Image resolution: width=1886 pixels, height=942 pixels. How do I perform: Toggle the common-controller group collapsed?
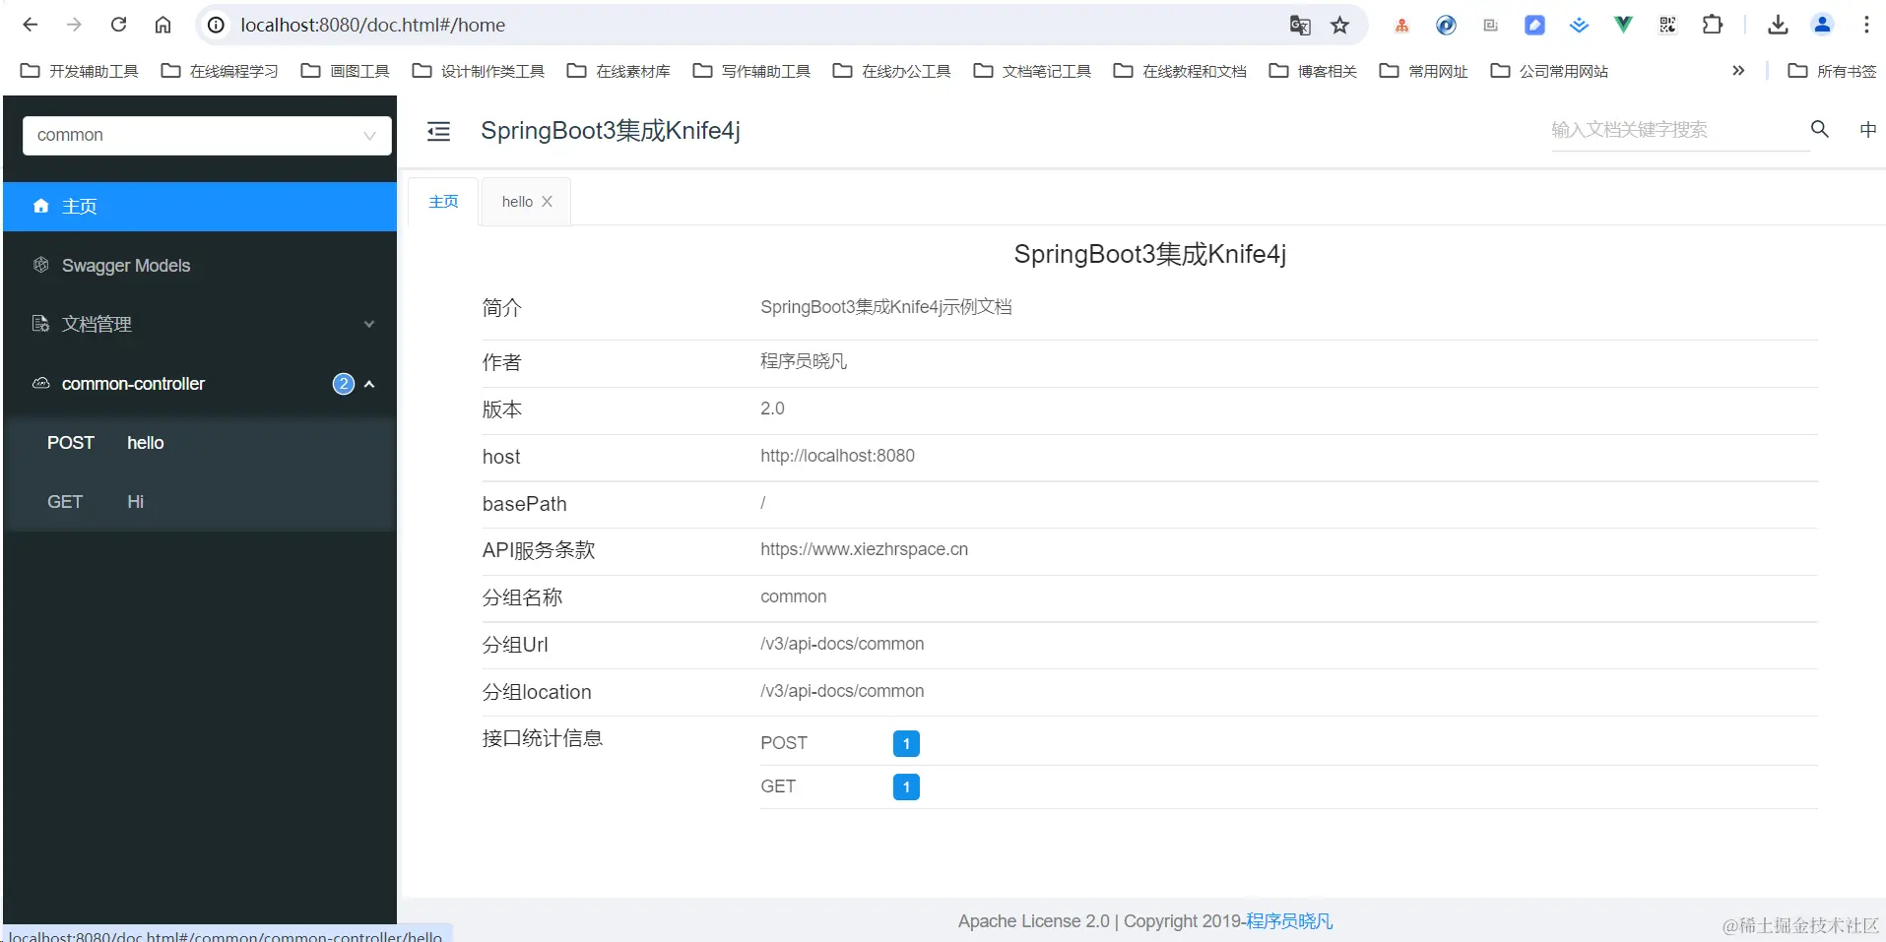coord(132,383)
